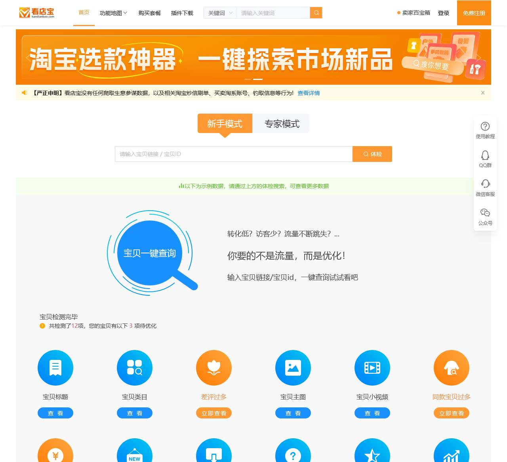Click the 宝贝小视频 film icon
Screen dimensions: 507x462
[372, 368]
